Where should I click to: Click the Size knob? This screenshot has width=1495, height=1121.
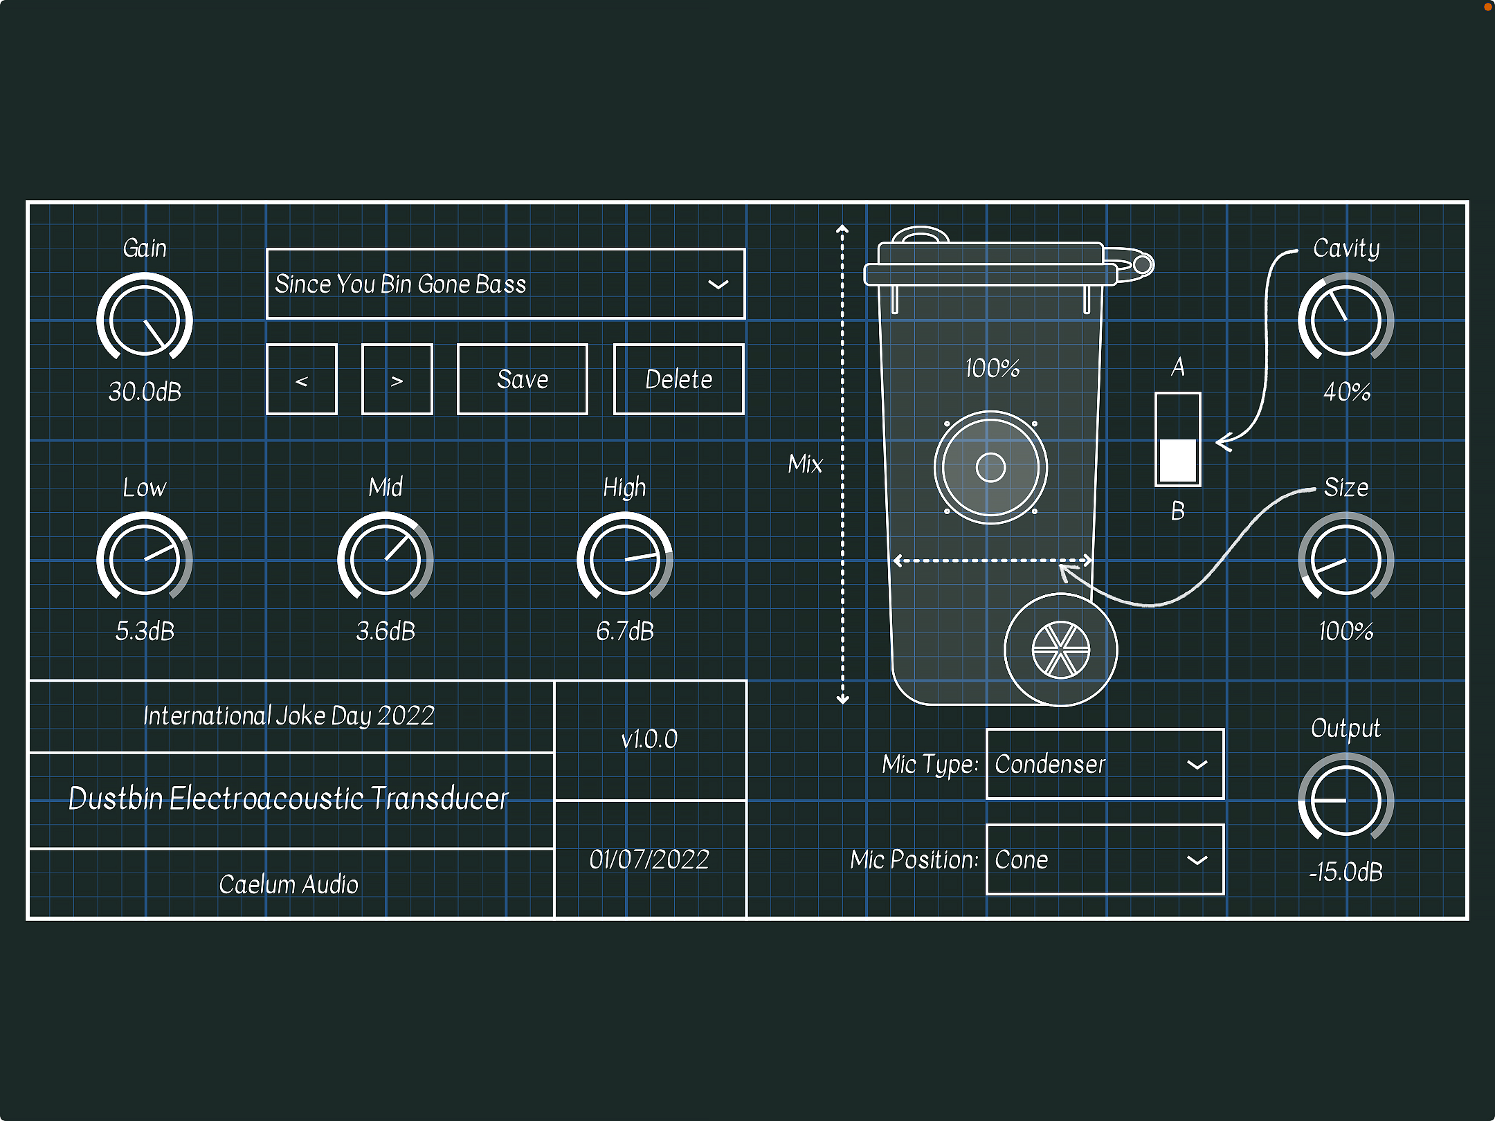(x=1345, y=560)
